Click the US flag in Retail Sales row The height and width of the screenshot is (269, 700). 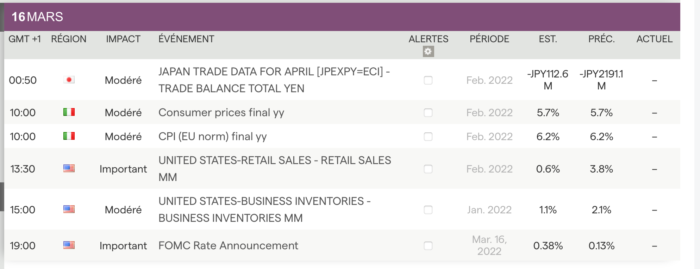69,169
